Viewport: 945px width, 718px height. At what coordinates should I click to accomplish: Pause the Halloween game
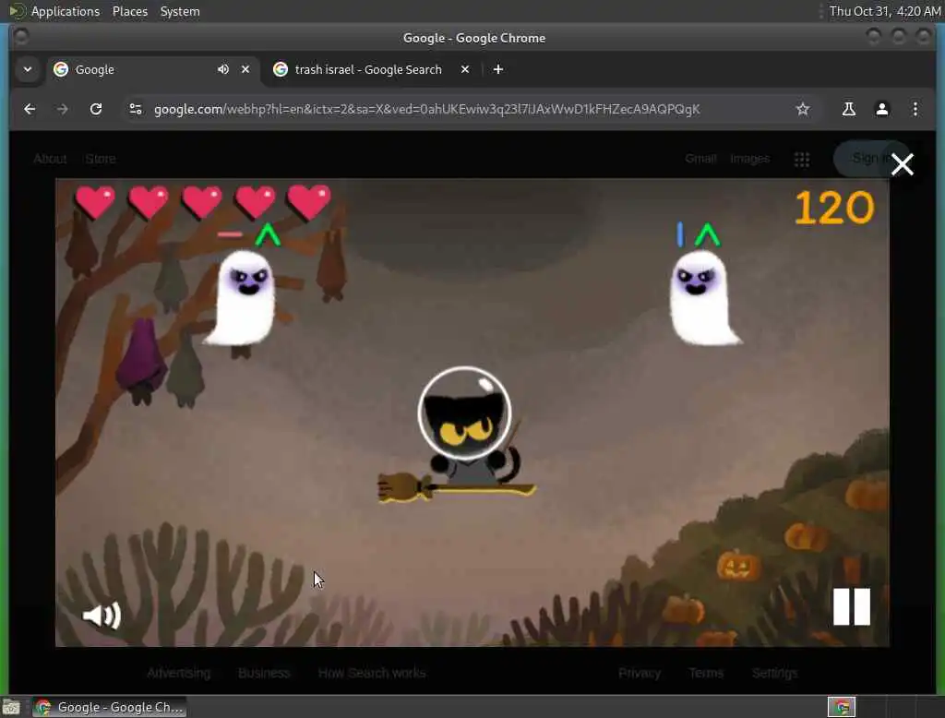851,606
